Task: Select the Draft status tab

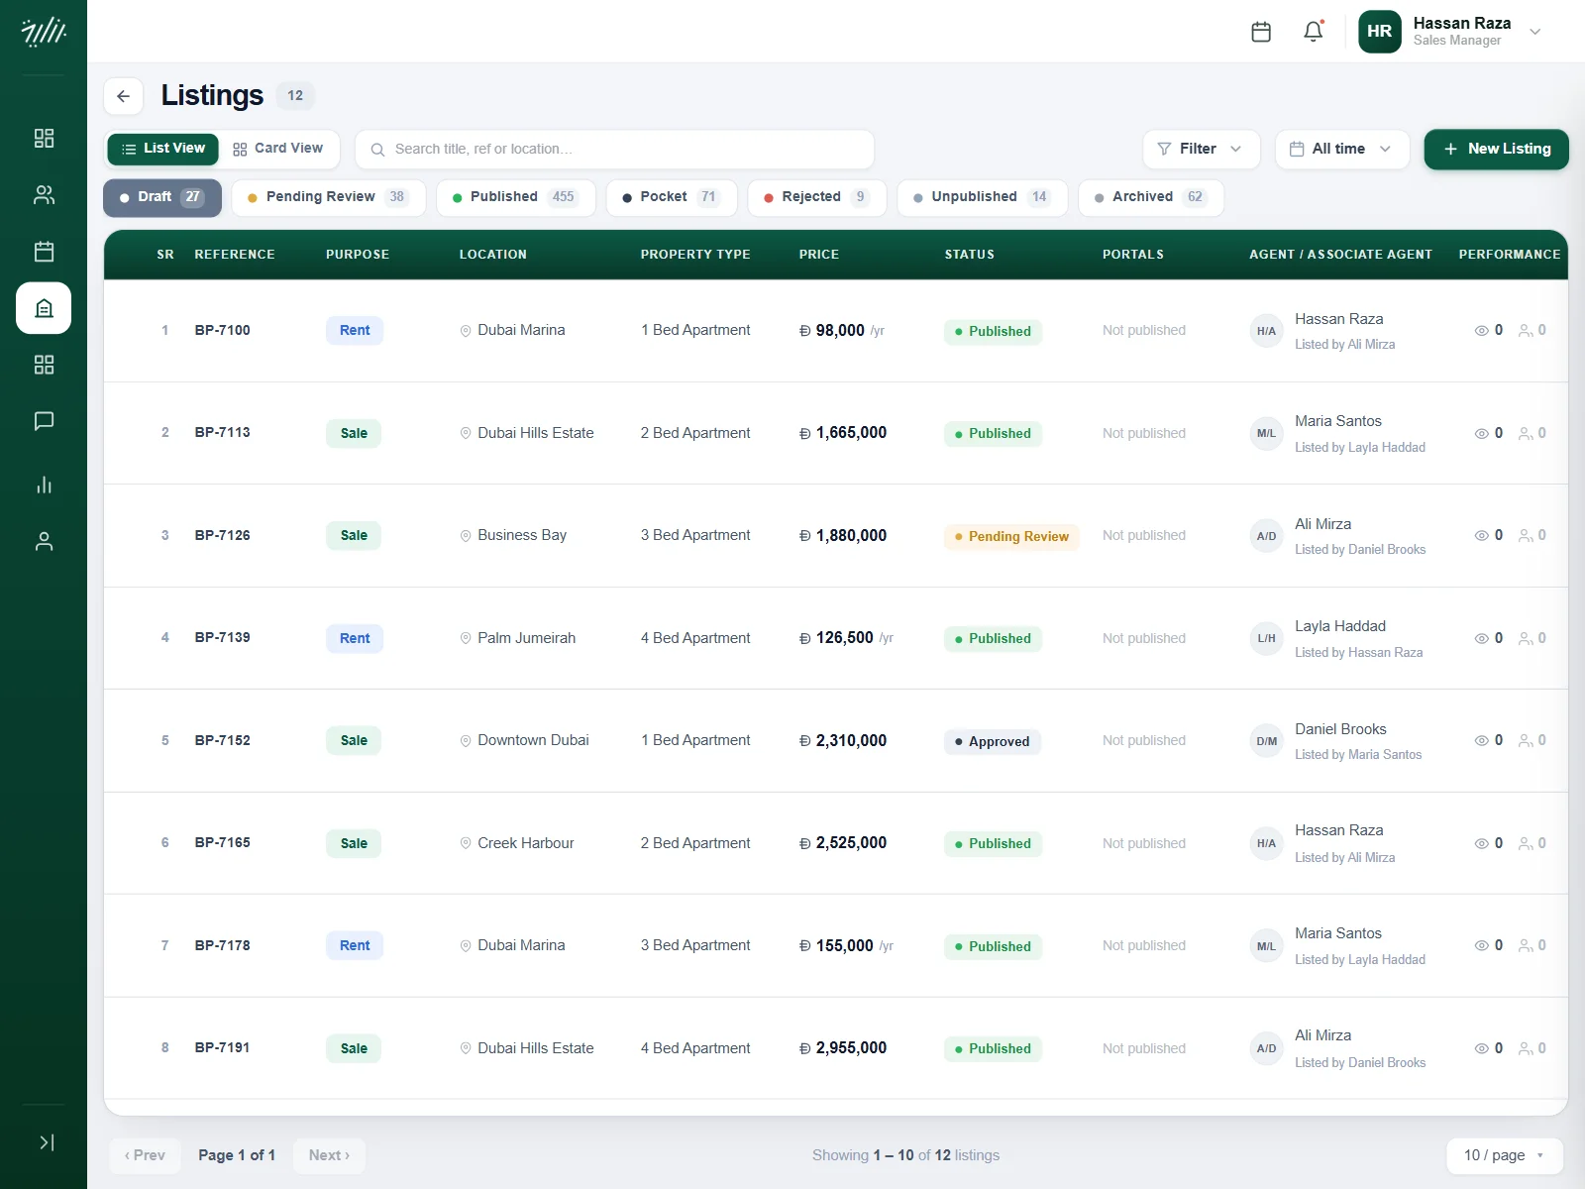Action: [x=162, y=197]
